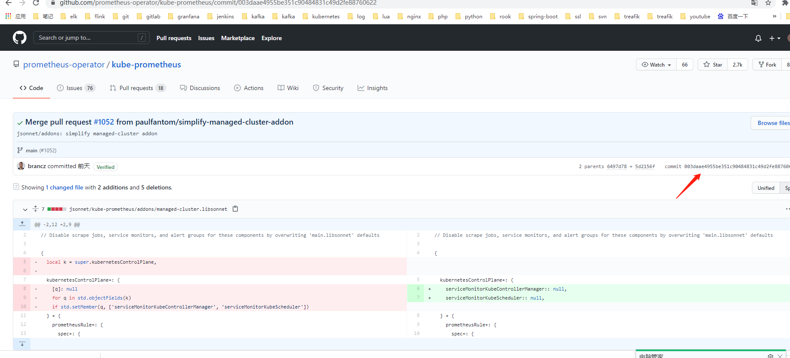Open the Code tab

31,88
